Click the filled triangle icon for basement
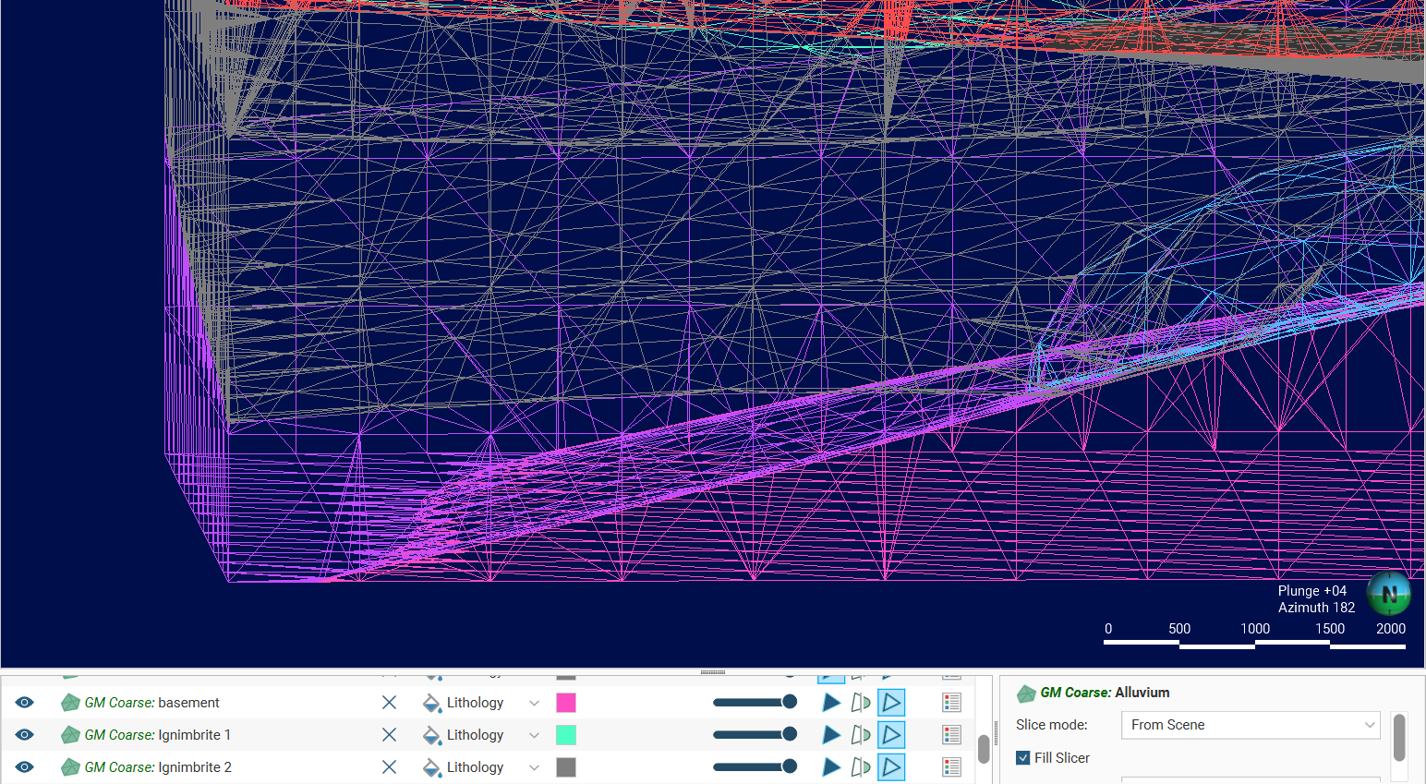The width and height of the screenshot is (1426, 784). (x=831, y=703)
